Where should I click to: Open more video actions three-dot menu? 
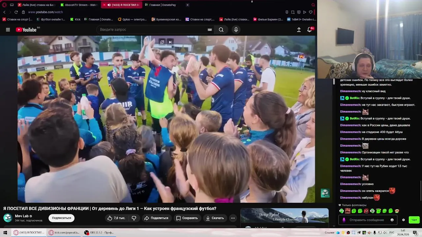[x=233, y=218]
